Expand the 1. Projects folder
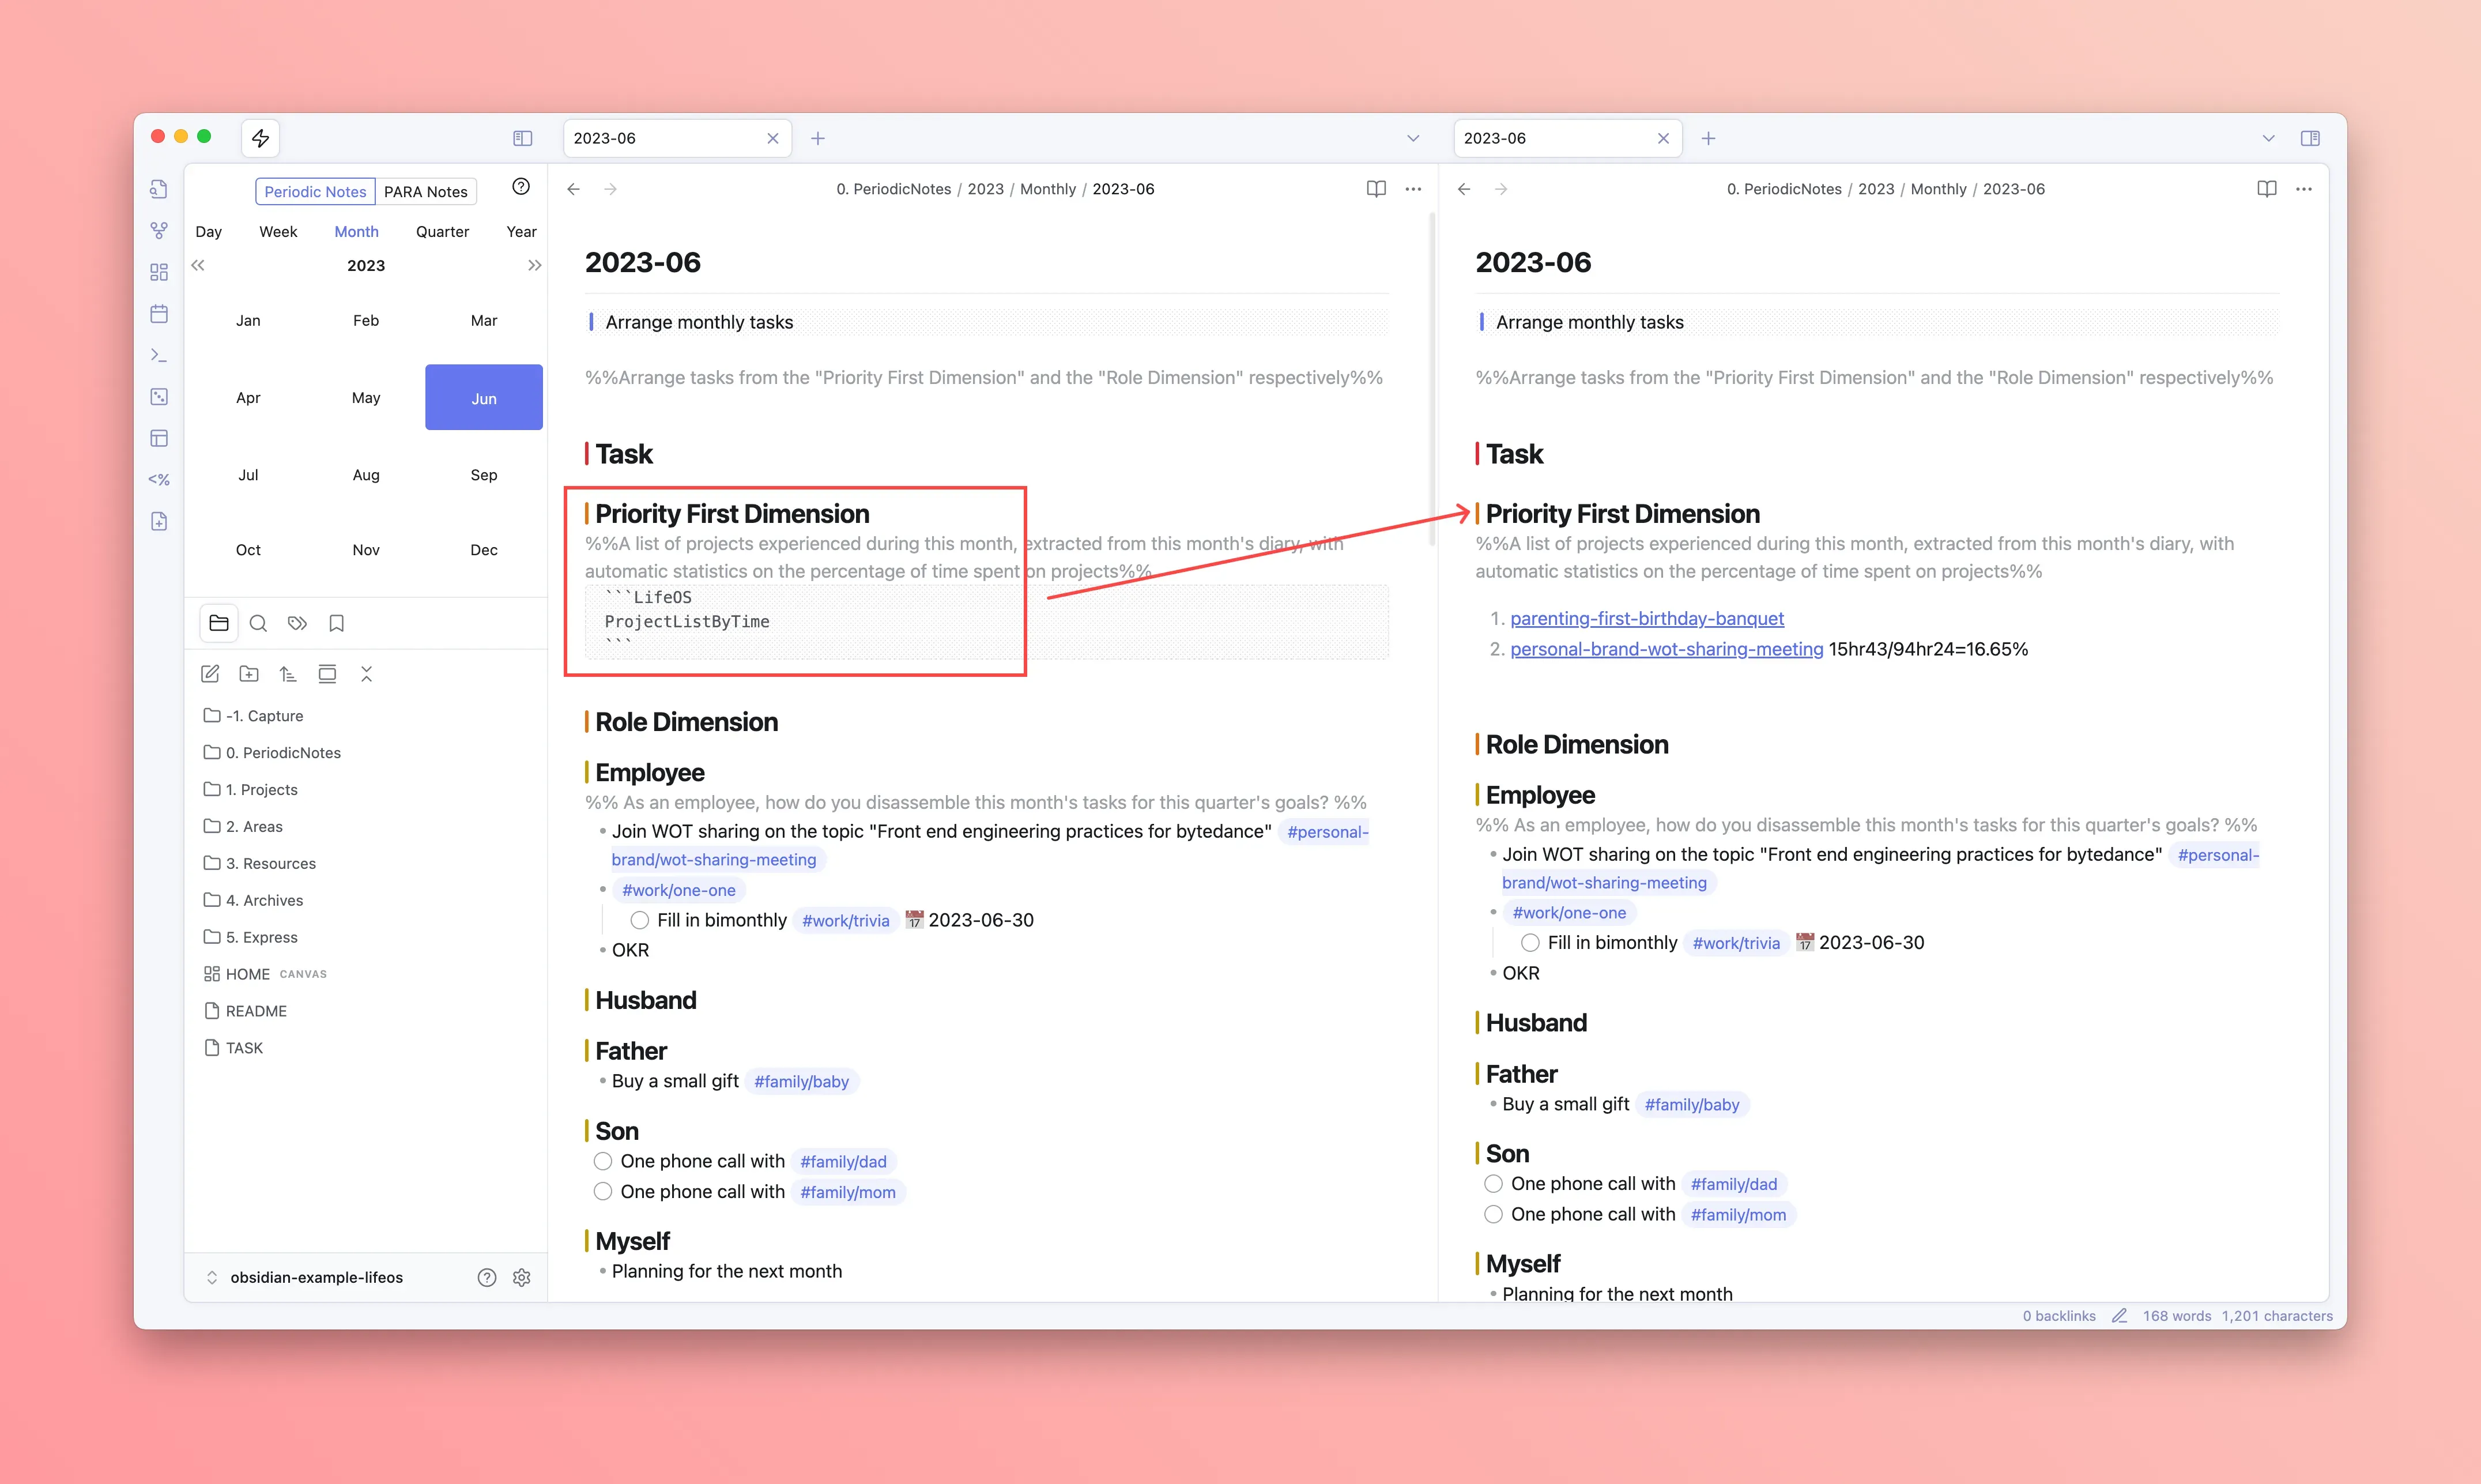 point(262,789)
